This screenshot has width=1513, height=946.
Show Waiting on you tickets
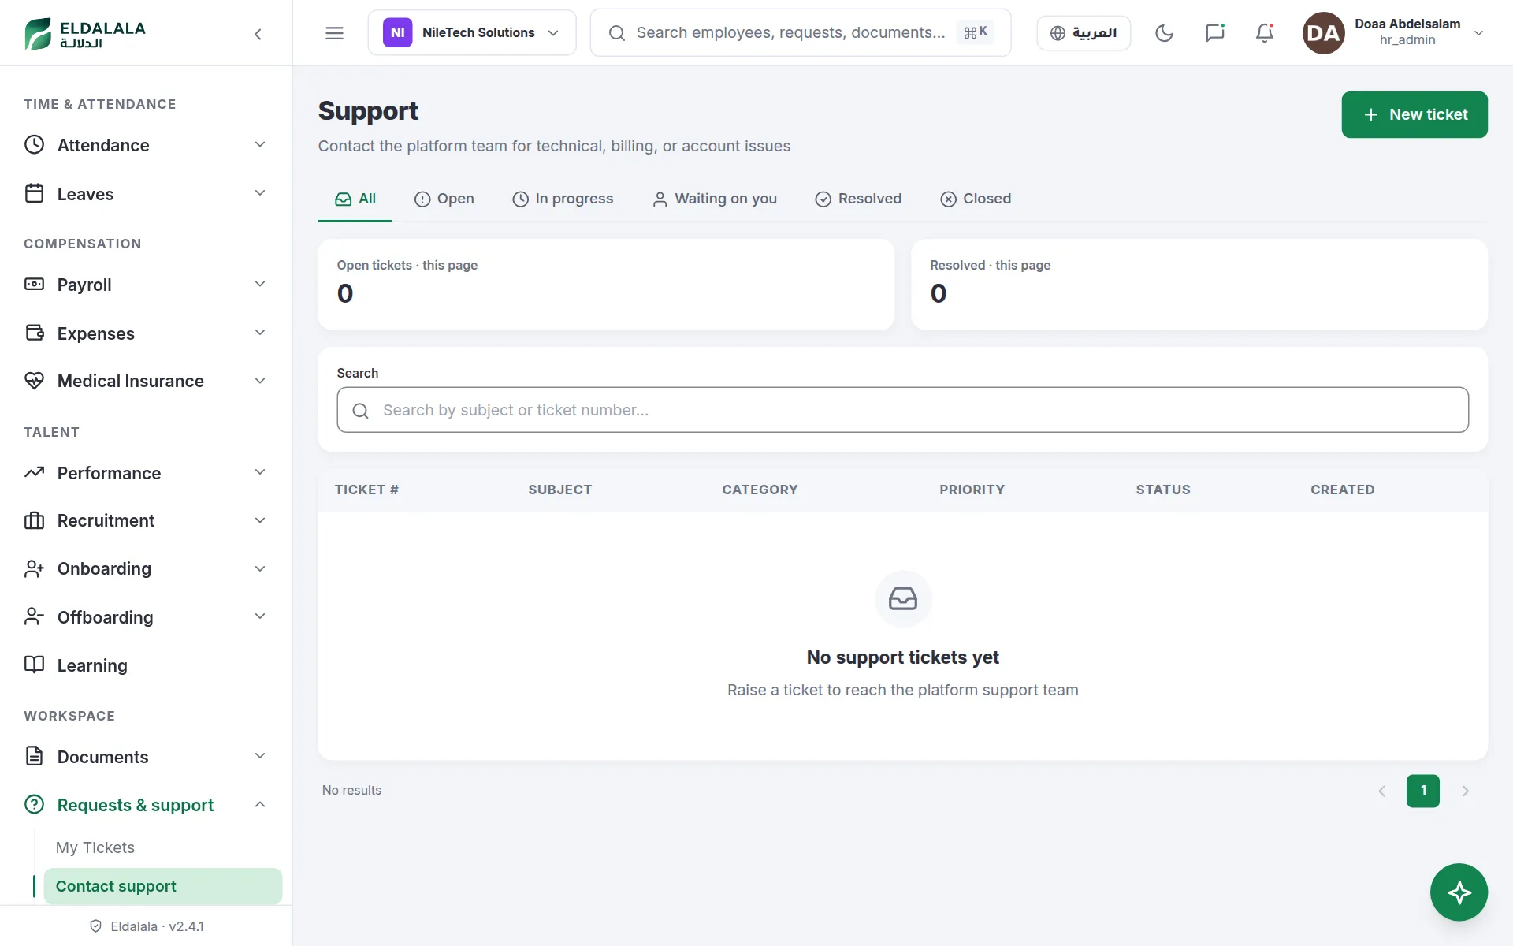(715, 199)
